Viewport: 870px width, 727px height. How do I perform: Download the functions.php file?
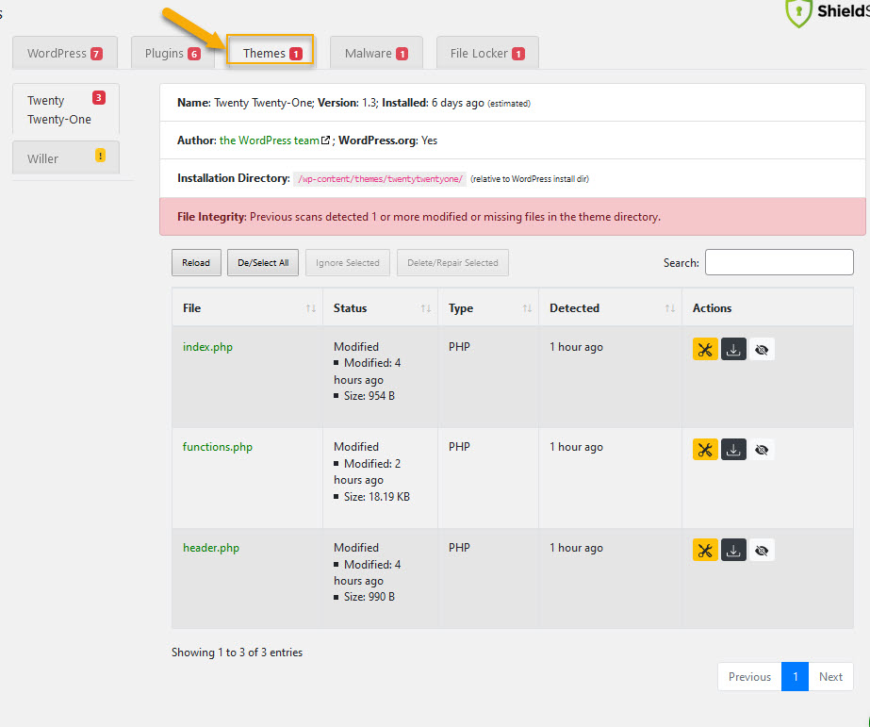click(733, 450)
